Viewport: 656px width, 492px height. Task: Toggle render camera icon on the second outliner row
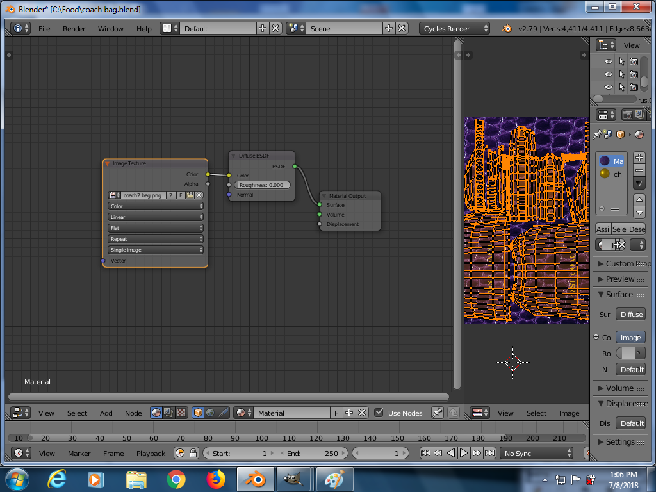point(634,74)
